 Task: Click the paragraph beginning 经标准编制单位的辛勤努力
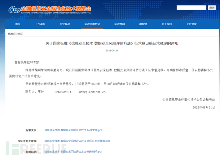111,73
